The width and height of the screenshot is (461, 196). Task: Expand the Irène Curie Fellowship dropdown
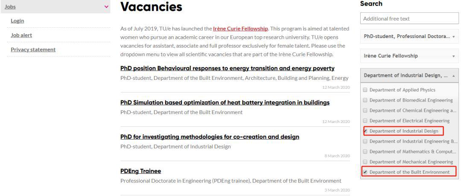[409, 56]
